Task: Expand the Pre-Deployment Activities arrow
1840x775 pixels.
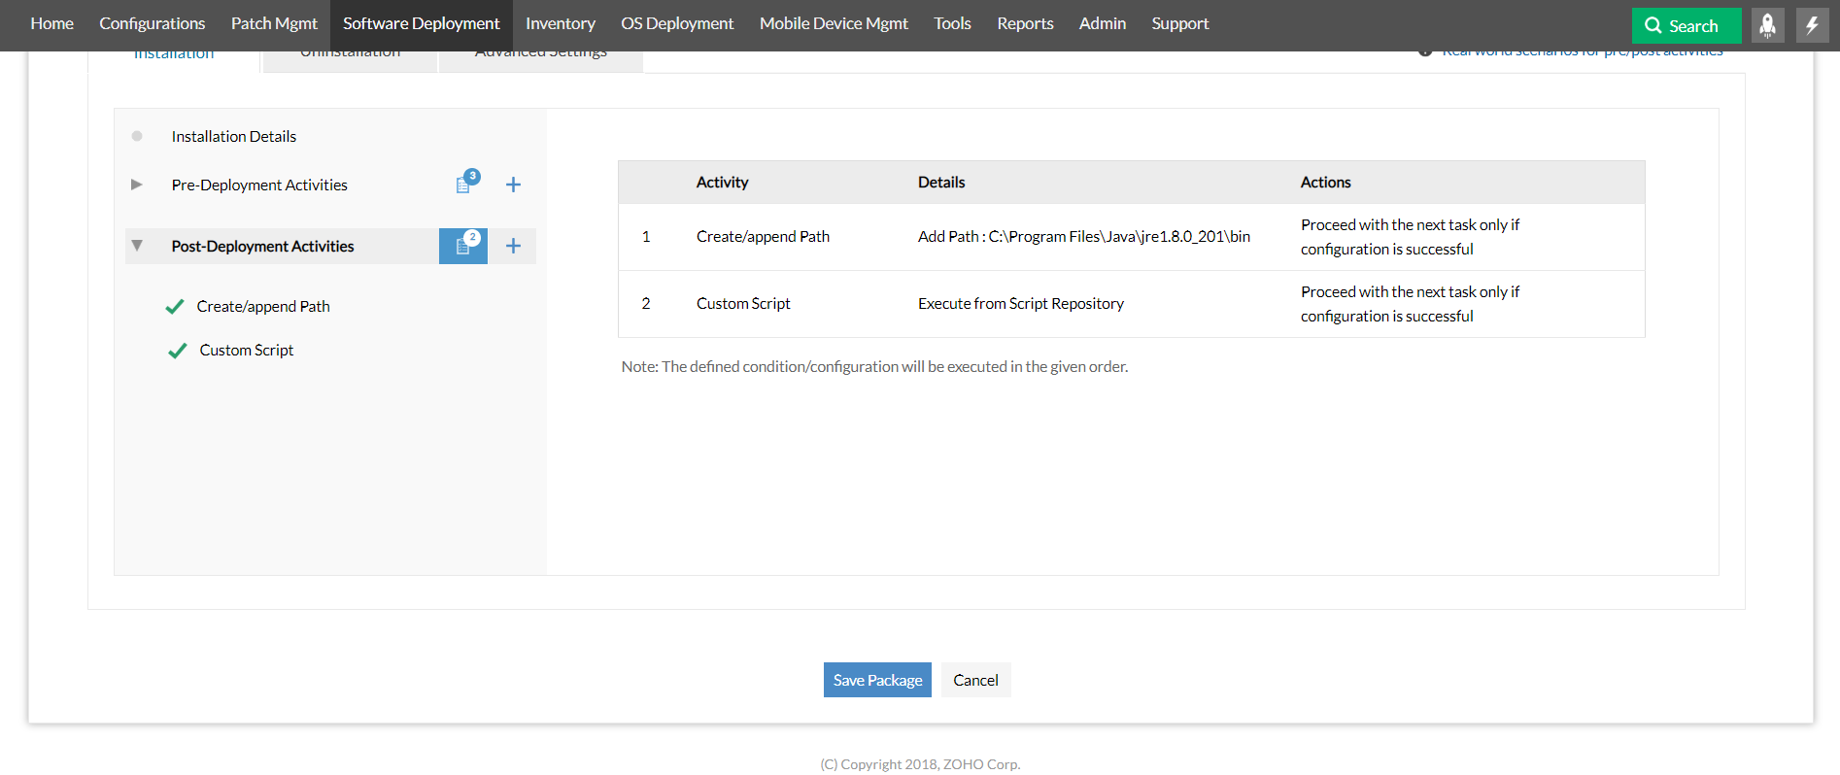Action: (137, 185)
